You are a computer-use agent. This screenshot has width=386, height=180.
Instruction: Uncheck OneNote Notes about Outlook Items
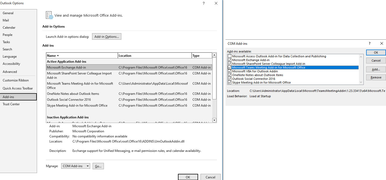pos(230,75)
